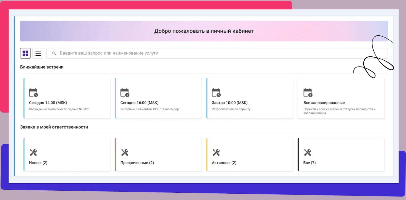Screen dimensions: 406x200
Task: Click calendar icon on Сегодня 14:00 card
Action: tap(33, 93)
